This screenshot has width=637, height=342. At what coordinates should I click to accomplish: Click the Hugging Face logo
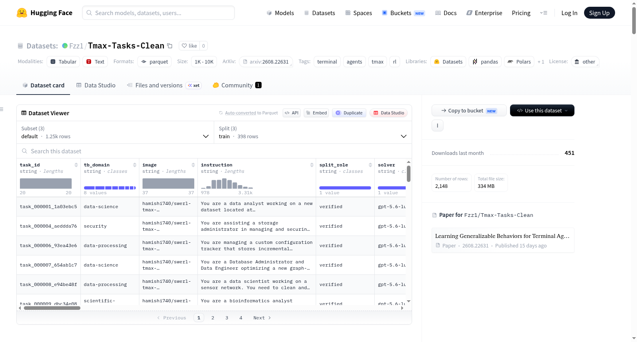tap(45, 13)
